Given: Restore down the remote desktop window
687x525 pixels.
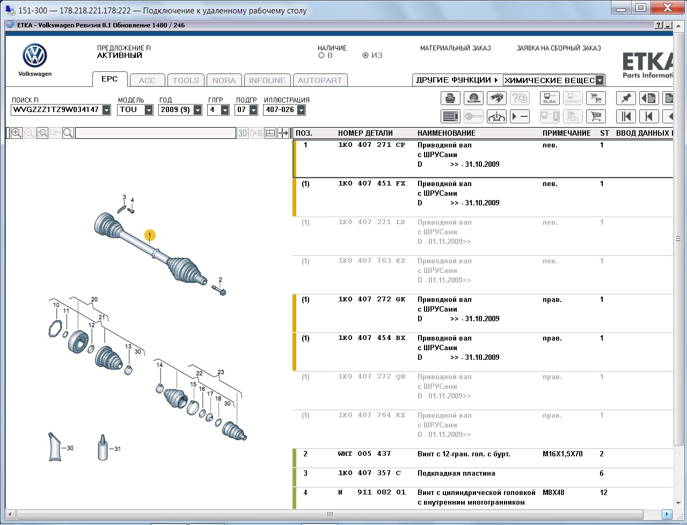Looking at the screenshot, I should [x=640, y=7].
